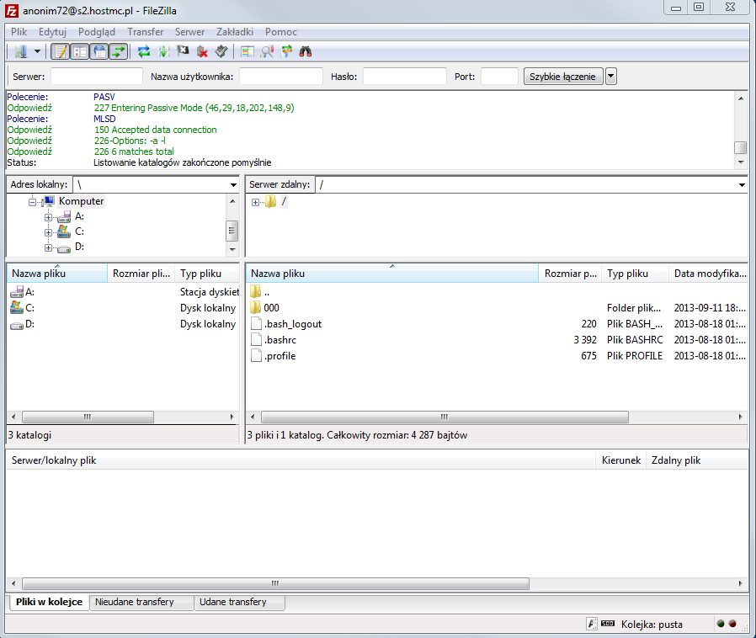
Task: Click the reconnect to last server icon
Action: 221,51
